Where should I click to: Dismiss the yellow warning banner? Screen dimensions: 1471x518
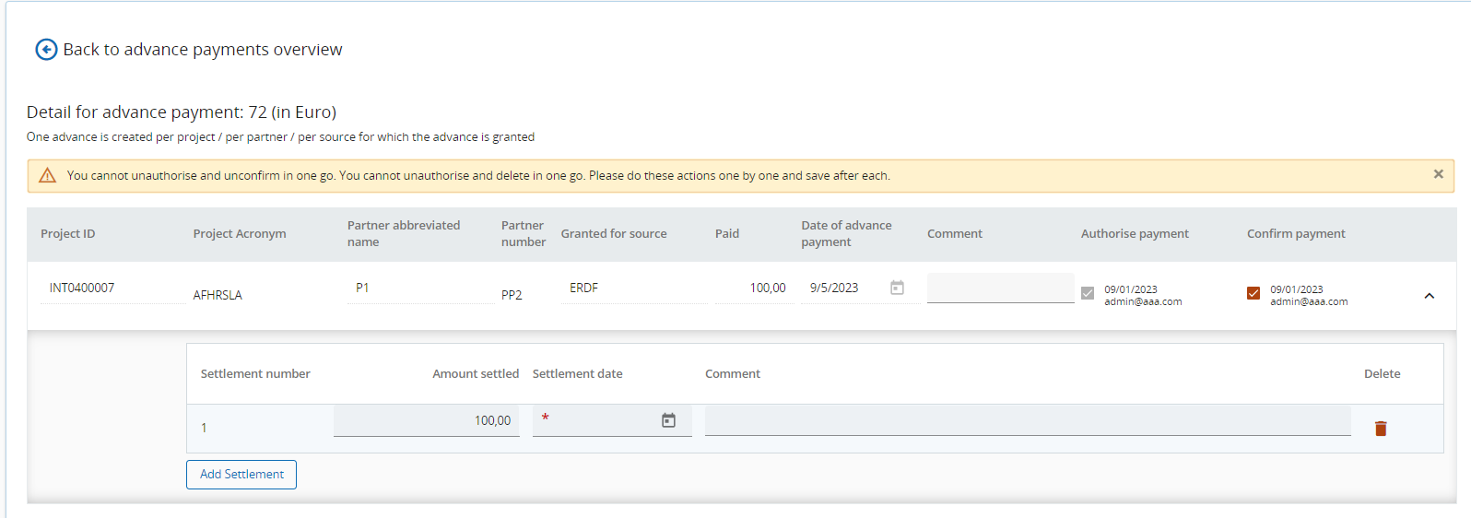[x=1438, y=174]
